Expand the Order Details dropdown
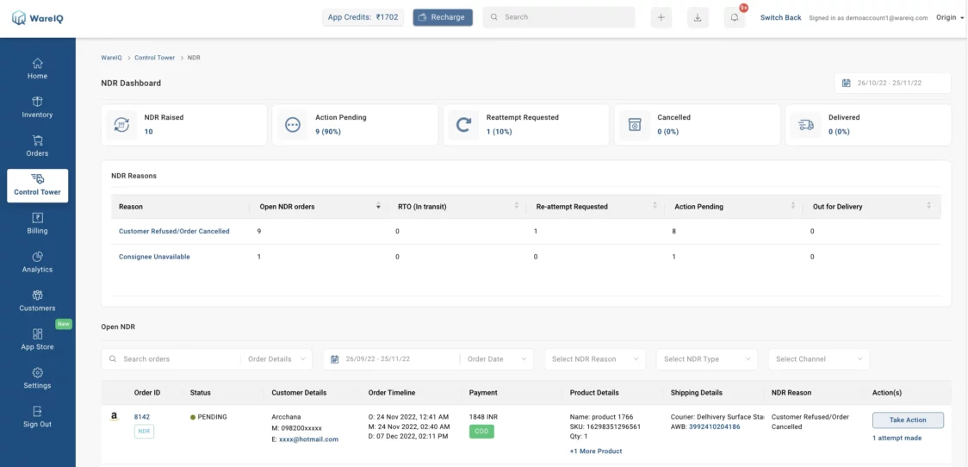 click(276, 359)
